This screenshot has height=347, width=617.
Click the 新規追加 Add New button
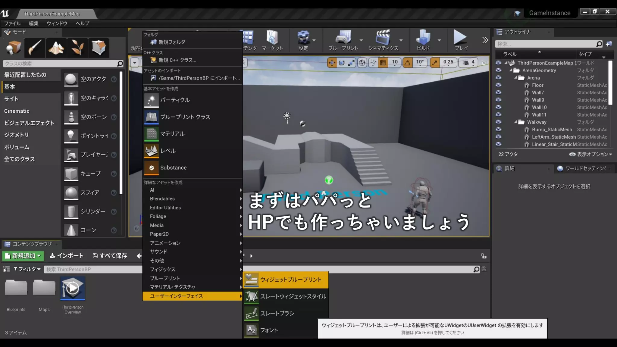point(23,256)
